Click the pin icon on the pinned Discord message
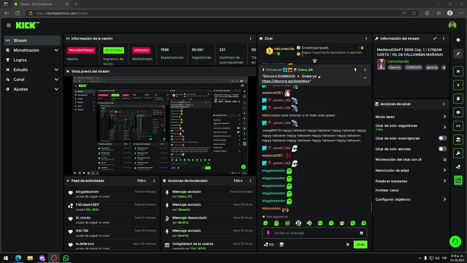The image size is (467, 263). point(355,69)
